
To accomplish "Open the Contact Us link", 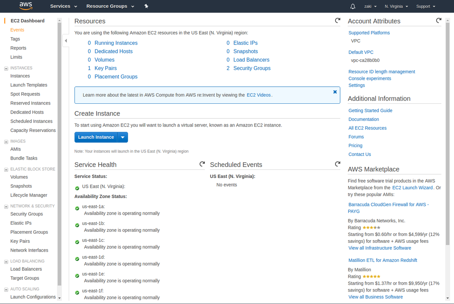I will (360, 154).
